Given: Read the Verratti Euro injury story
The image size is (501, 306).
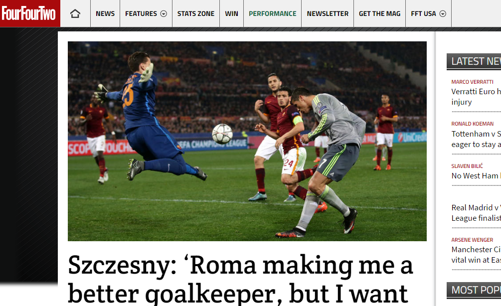Looking at the screenshot, I should pos(476,97).
